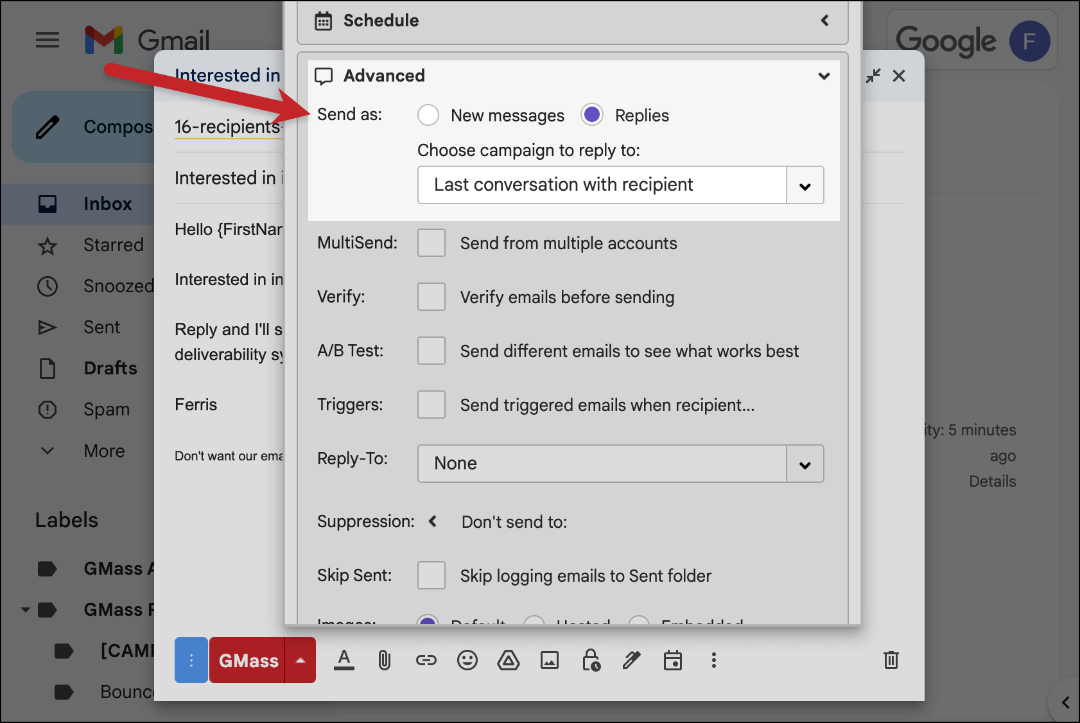Select the Replies radio button
This screenshot has height=723, width=1080.
click(592, 115)
